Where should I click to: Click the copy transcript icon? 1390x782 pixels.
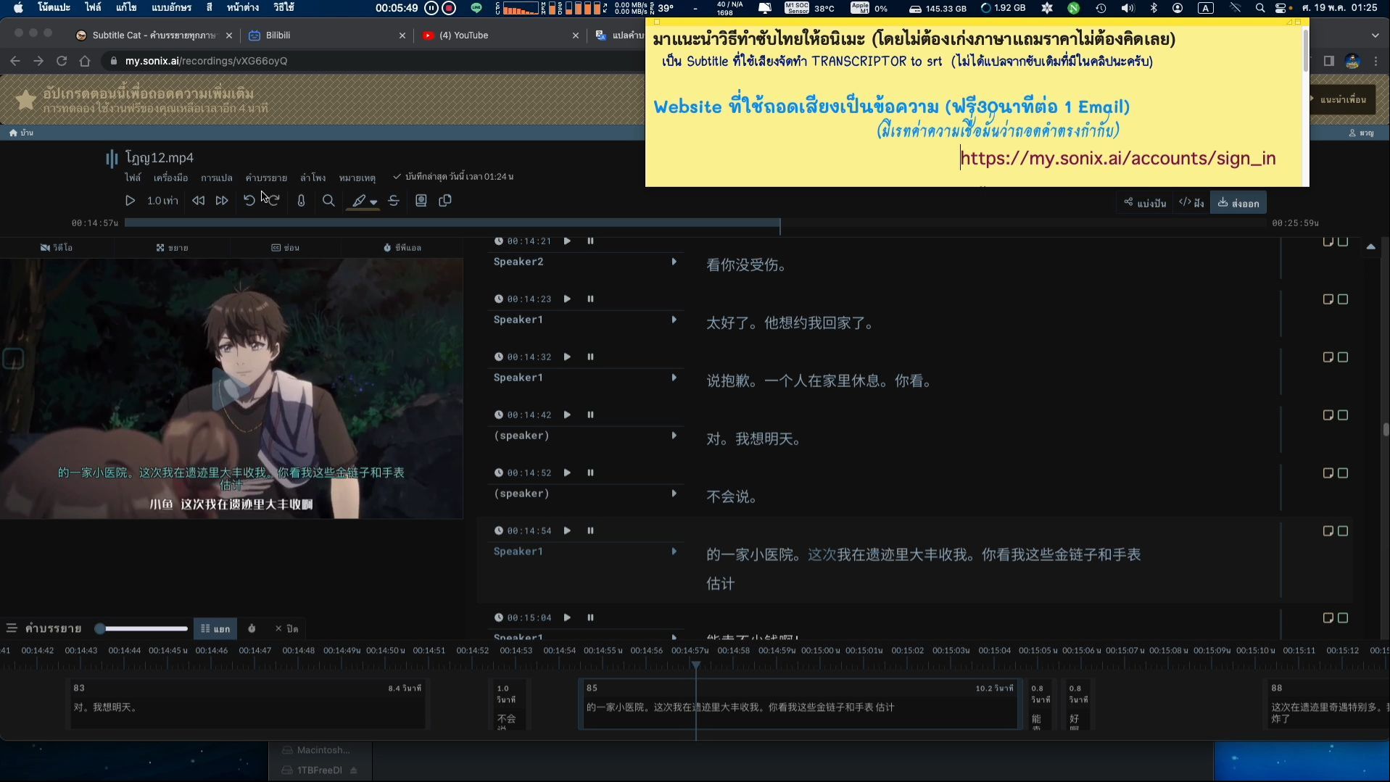tap(445, 201)
